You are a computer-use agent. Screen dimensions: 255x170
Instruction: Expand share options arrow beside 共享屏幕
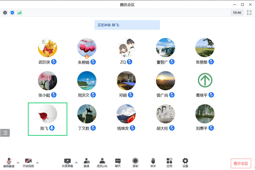pyautogui.click(x=76, y=163)
